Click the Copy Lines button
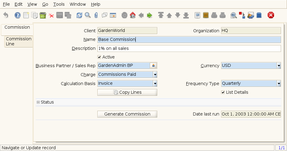 point(127,93)
